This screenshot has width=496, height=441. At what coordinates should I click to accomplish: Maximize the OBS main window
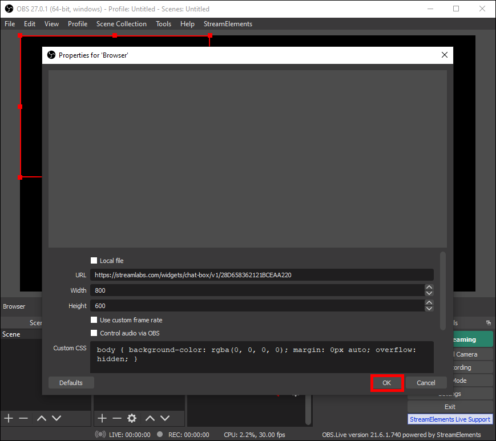pos(456,9)
